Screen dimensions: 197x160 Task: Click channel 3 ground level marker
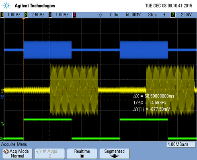[2, 97]
